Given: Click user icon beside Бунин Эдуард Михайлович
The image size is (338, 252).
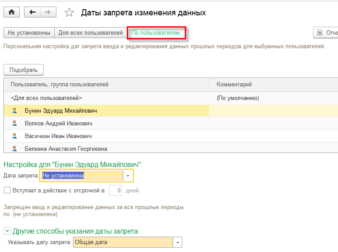Looking at the screenshot, I should (x=14, y=111).
